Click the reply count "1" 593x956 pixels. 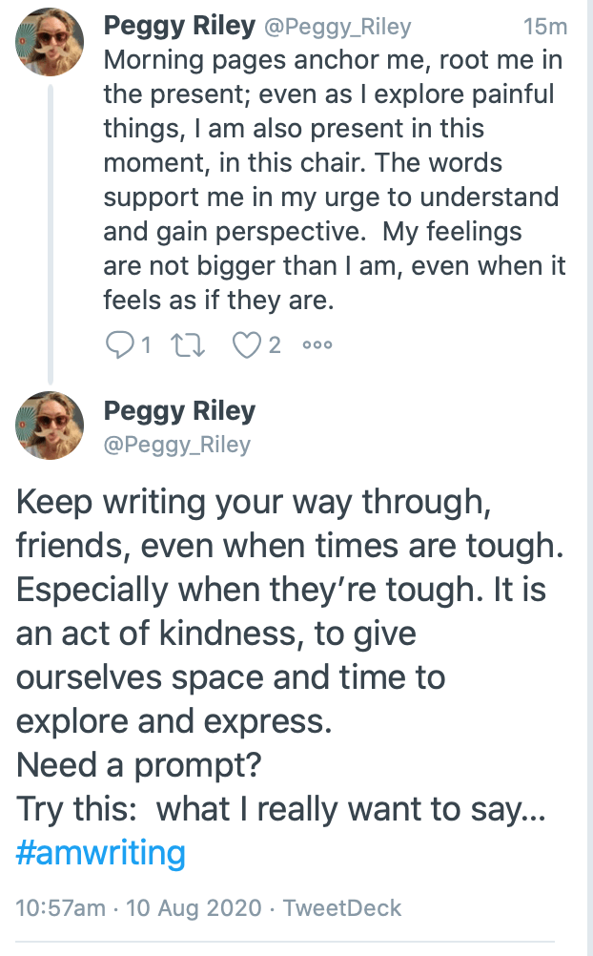pyautogui.click(x=146, y=345)
